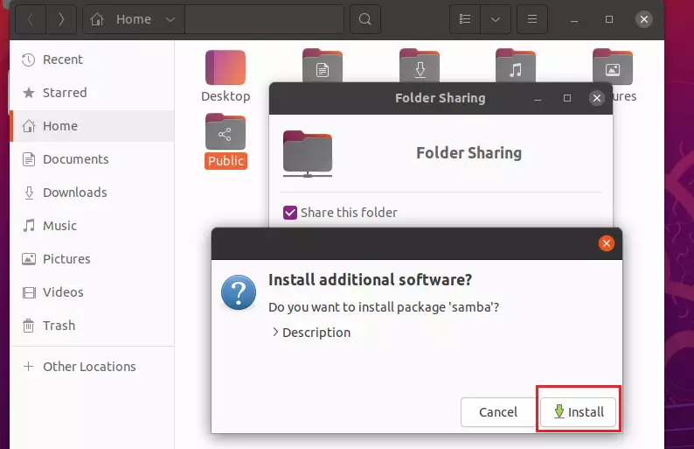This screenshot has height=449, width=694.
Task: Open Other Locations in sidebar
Action: tap(92, 367)
